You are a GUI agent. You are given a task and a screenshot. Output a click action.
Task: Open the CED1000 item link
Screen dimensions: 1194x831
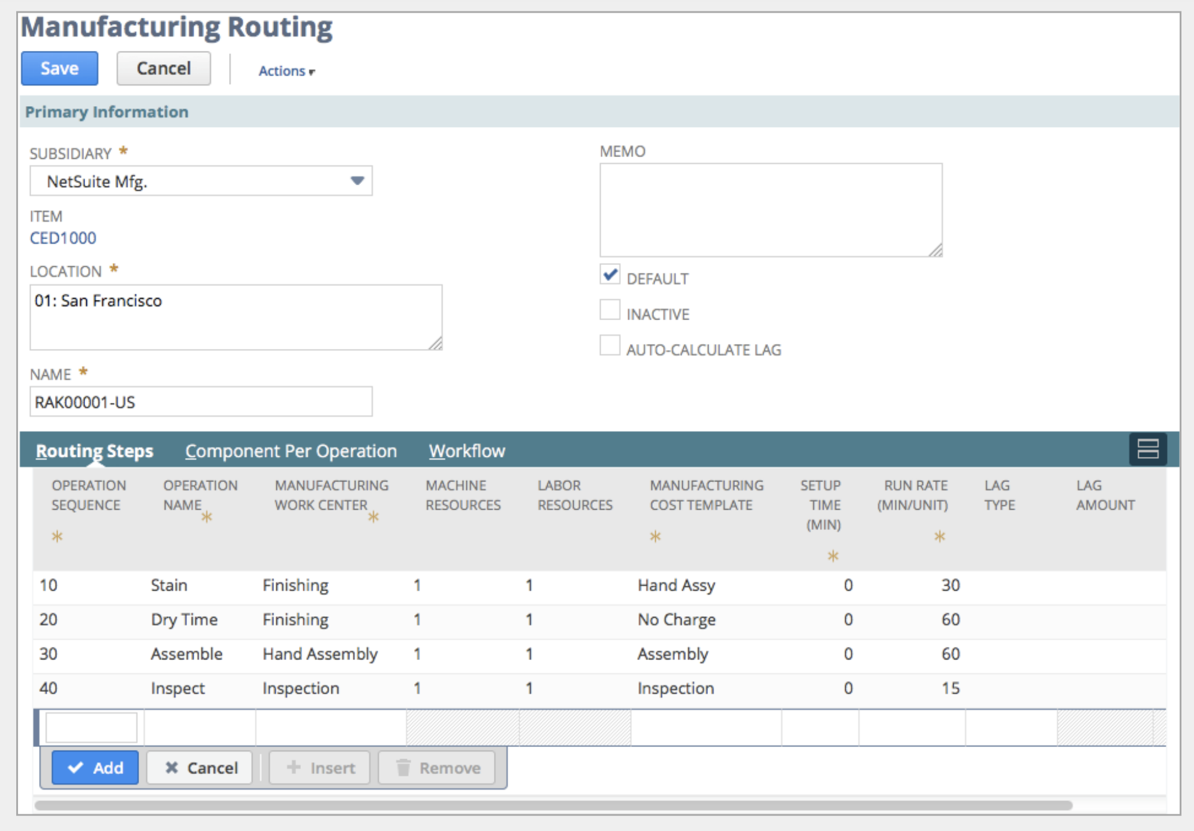(63, 238)
